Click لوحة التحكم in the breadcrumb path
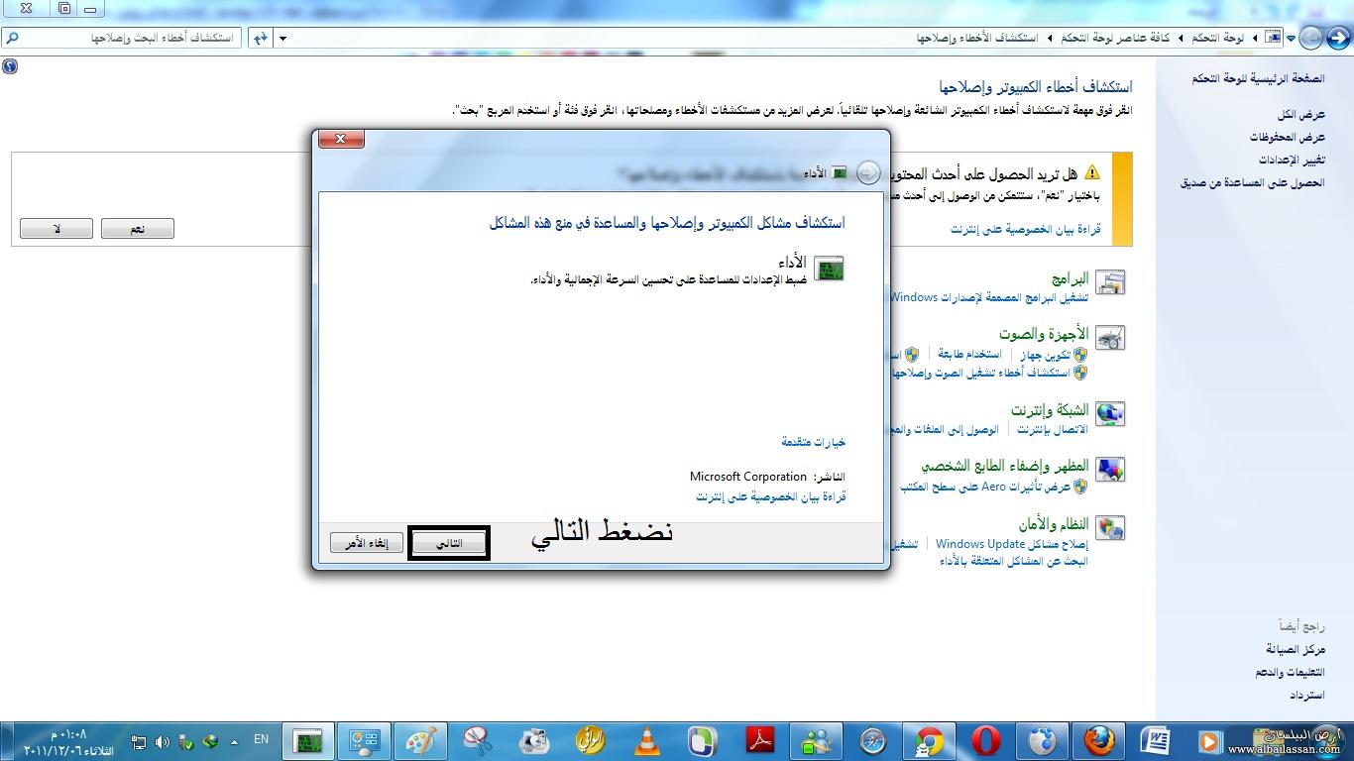The image size is (1354, 761). tap(1218, 38)
